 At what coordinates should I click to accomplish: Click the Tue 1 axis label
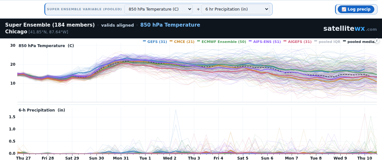pyautogui.click(x=145, y=158)
